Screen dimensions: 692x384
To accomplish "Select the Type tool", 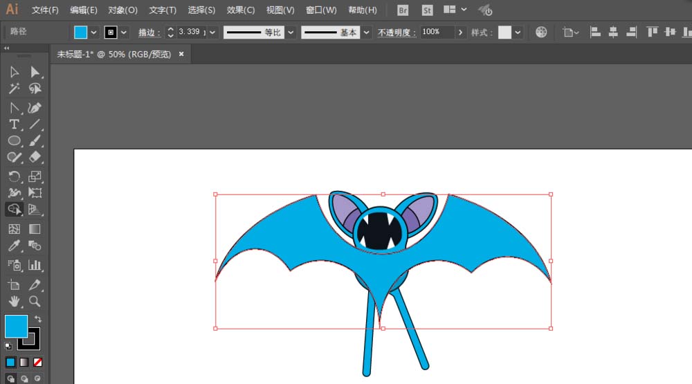I will (x=14, y=125).
